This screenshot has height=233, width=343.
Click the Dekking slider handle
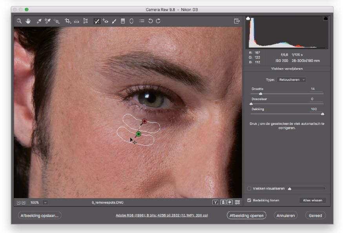click(x=323, y=114)
